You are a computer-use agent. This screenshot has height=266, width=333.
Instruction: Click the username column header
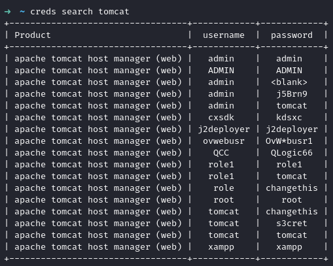pos(224,35)
